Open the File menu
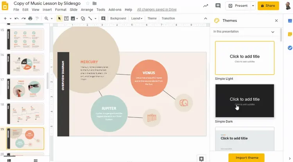The height and width of the screenshot is (162, 293). [x=16, y=9]
